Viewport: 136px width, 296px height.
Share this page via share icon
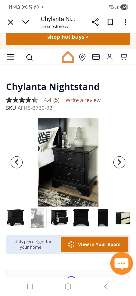95,22
